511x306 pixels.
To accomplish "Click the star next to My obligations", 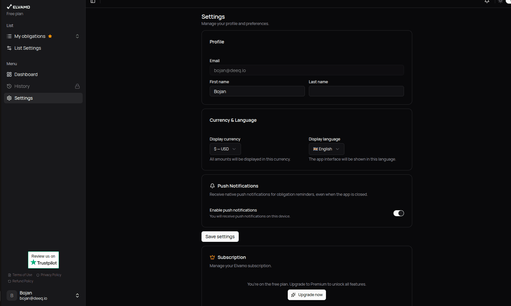I will pos(50,36).
